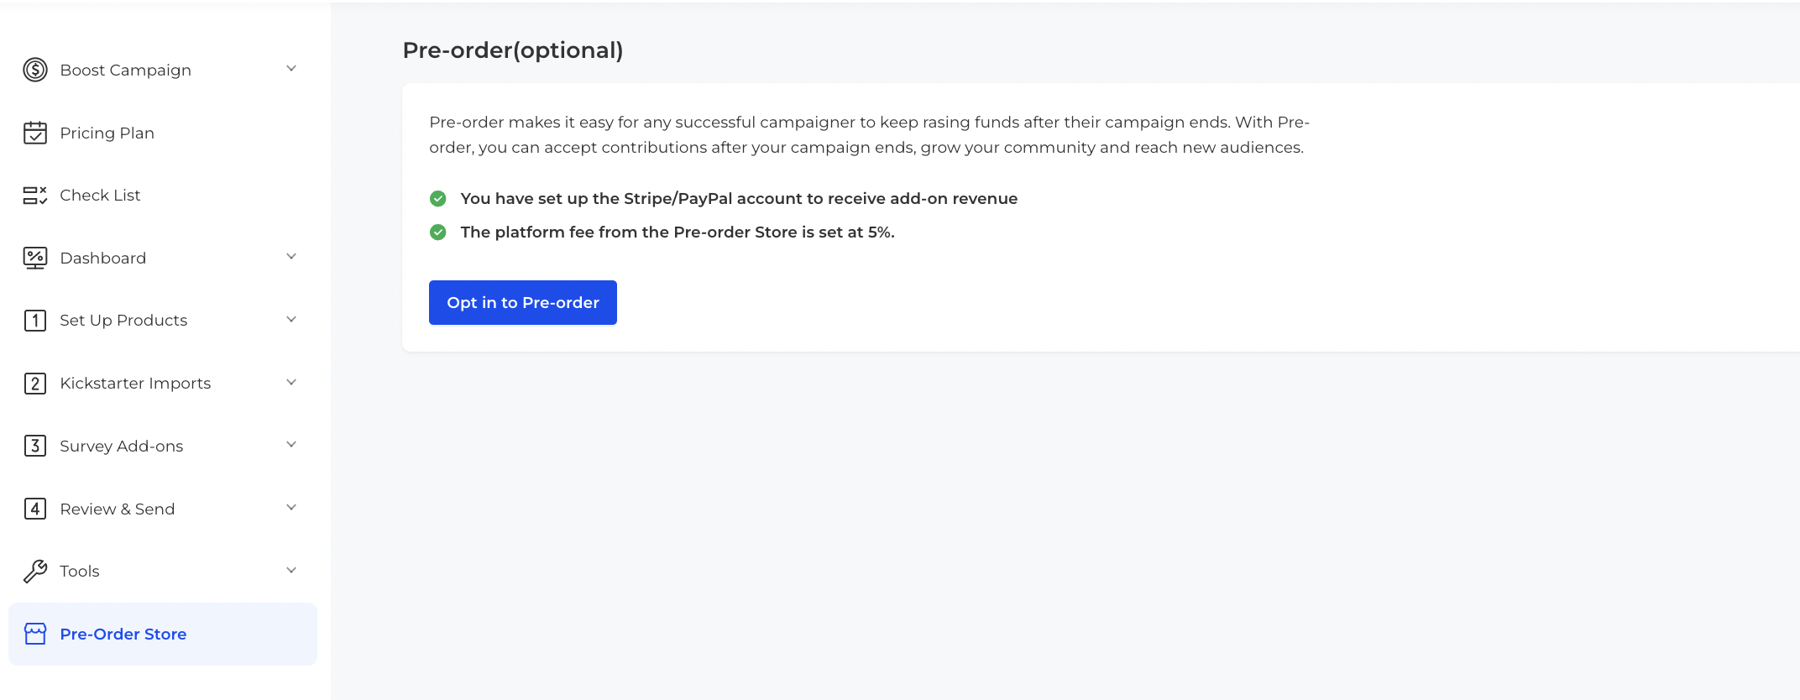
Task: Expand the Review & Send chevron
Action: pyautogui.click(x=291, y=508)
